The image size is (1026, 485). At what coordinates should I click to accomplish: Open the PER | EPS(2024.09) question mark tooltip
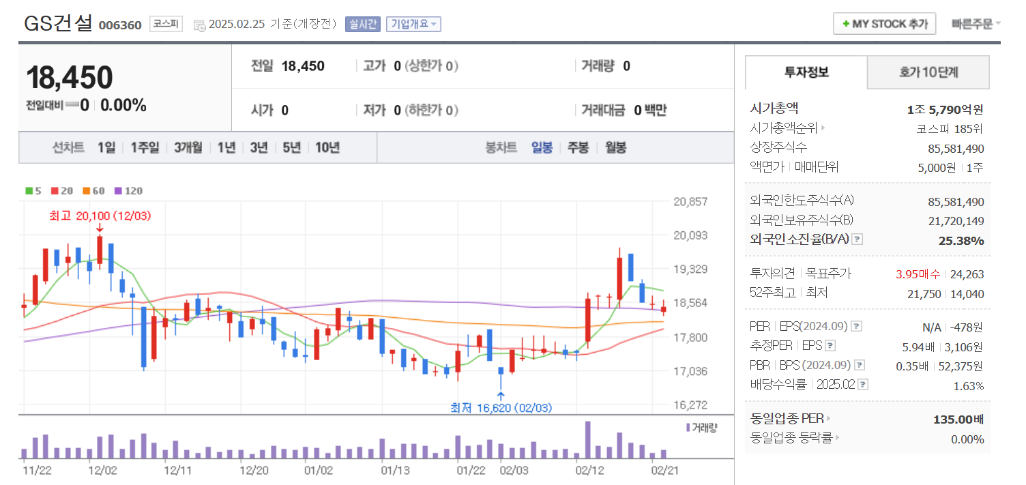[855, 326]
